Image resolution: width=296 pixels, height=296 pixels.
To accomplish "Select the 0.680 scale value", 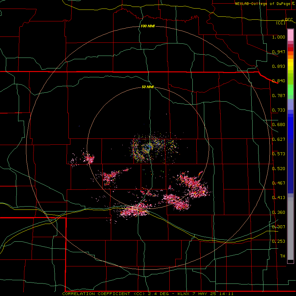I will click(279, 125).
